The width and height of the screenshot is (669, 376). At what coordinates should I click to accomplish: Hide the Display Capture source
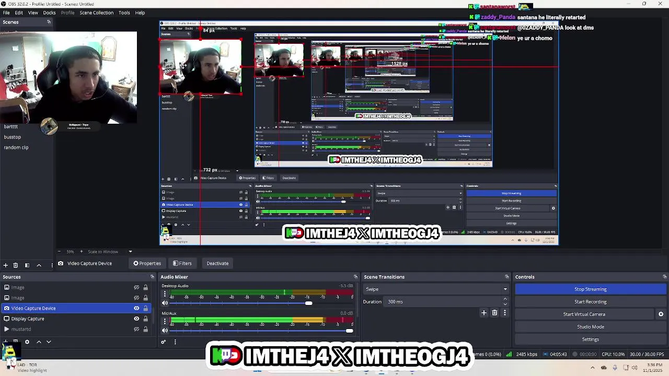(x=136, y=319)
